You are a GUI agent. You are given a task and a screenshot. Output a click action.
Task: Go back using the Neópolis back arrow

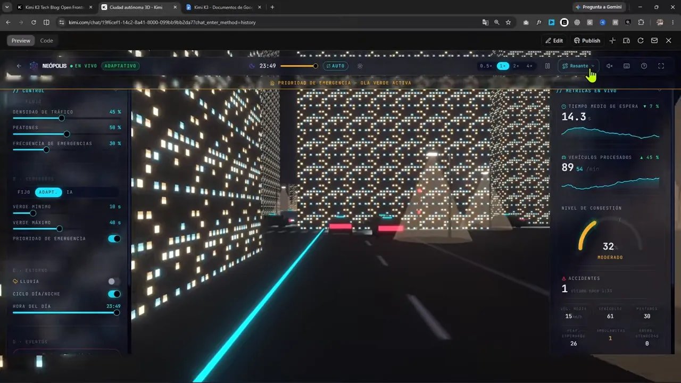(x=19, y=66)
